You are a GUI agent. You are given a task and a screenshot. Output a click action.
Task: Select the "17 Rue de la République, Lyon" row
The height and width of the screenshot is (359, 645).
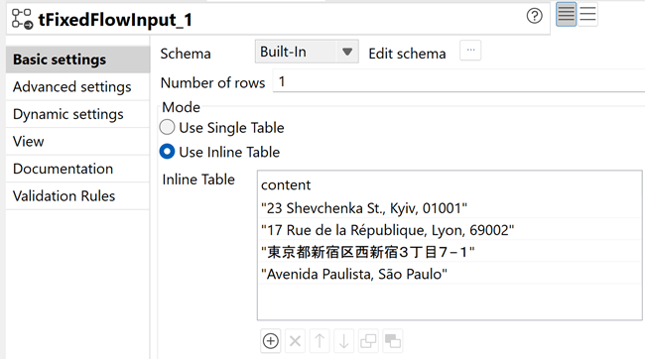(450, 230)
